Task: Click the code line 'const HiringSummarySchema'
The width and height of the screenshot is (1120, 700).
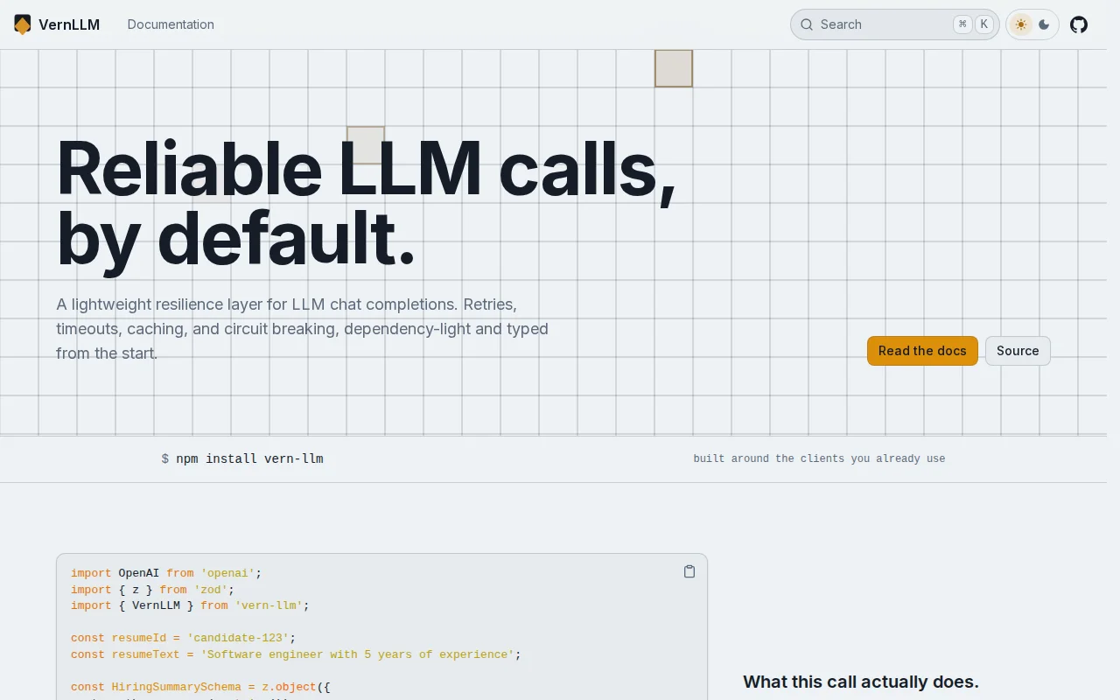Action: pyautogui.click(x=200, y=687)
